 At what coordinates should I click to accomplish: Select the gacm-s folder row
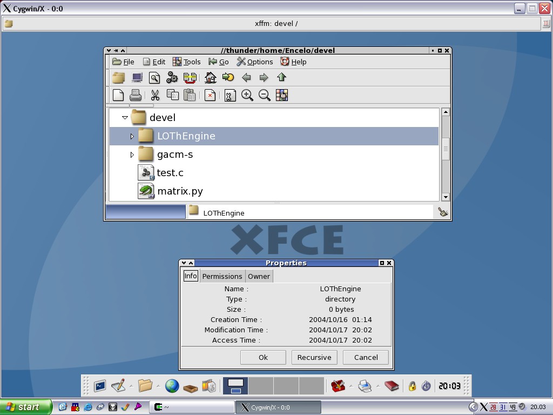pos(274,155)
